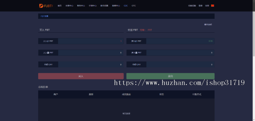
Task: Click the 商户 column header
Action: tap(56, 94)
